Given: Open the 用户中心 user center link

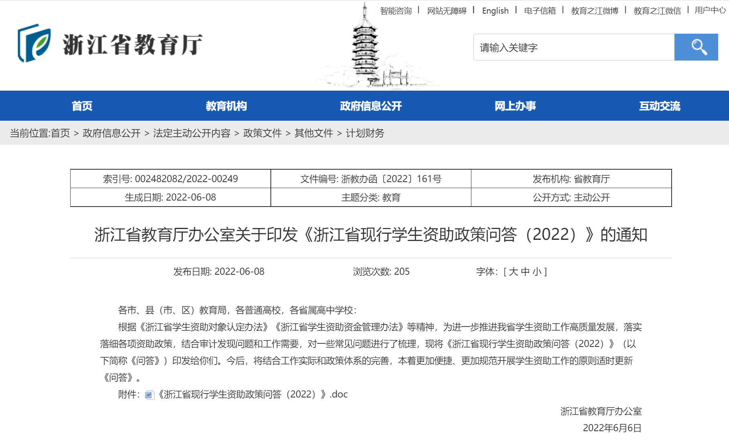Looking at the screenshot, I should [x=710, y=11].
